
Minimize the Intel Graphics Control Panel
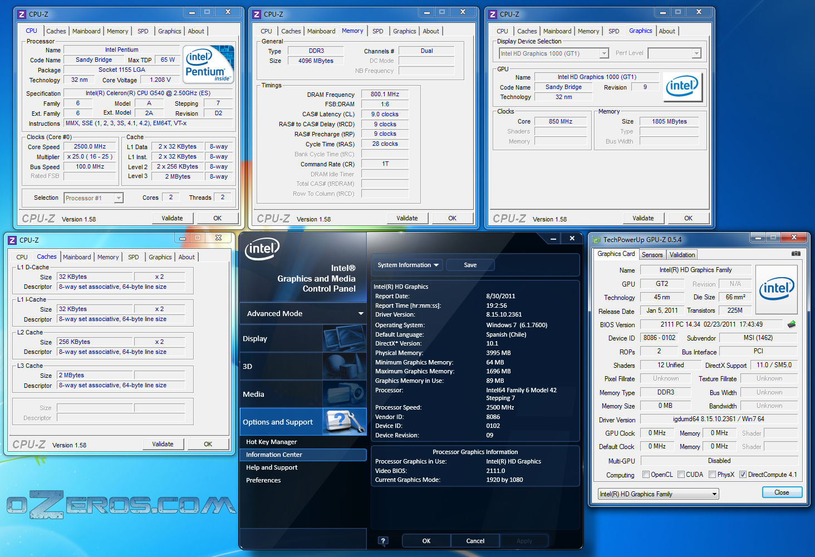553,239
